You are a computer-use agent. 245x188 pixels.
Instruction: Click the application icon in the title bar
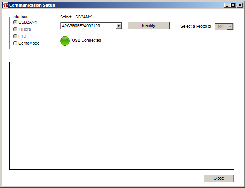click(5, 5)
